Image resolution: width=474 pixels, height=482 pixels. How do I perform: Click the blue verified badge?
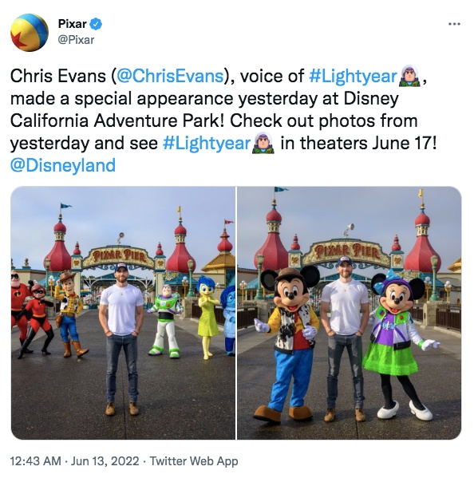coord(96,24)
